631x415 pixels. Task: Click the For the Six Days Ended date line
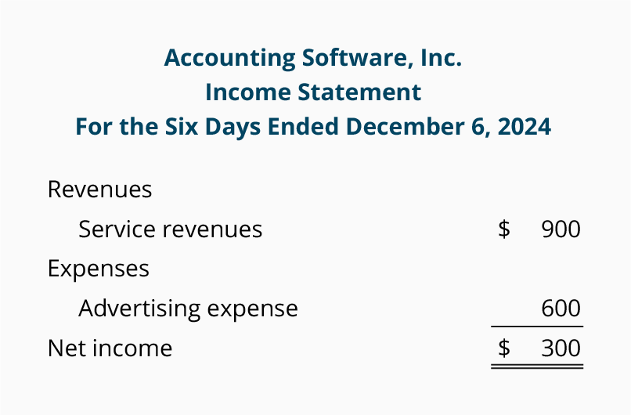pyautogui.click(x=313, y=127)
